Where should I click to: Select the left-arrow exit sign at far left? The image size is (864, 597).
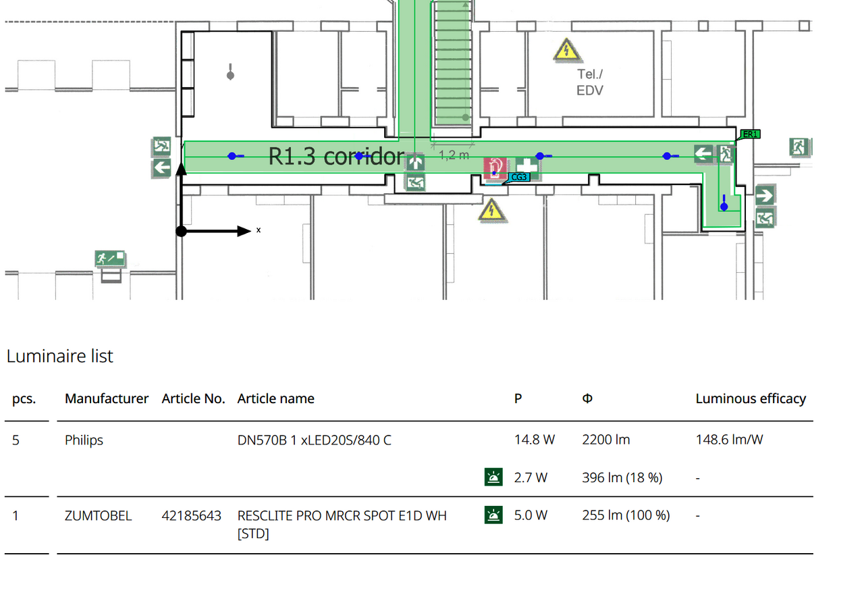click(x=161, y=167)
